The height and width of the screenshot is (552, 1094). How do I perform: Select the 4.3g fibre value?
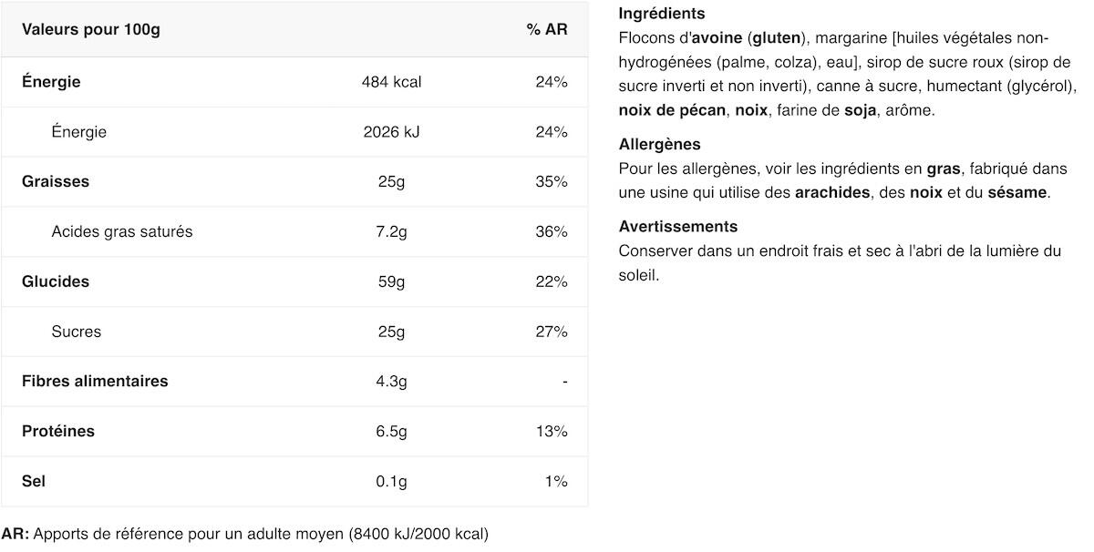(x=391, y=381)
